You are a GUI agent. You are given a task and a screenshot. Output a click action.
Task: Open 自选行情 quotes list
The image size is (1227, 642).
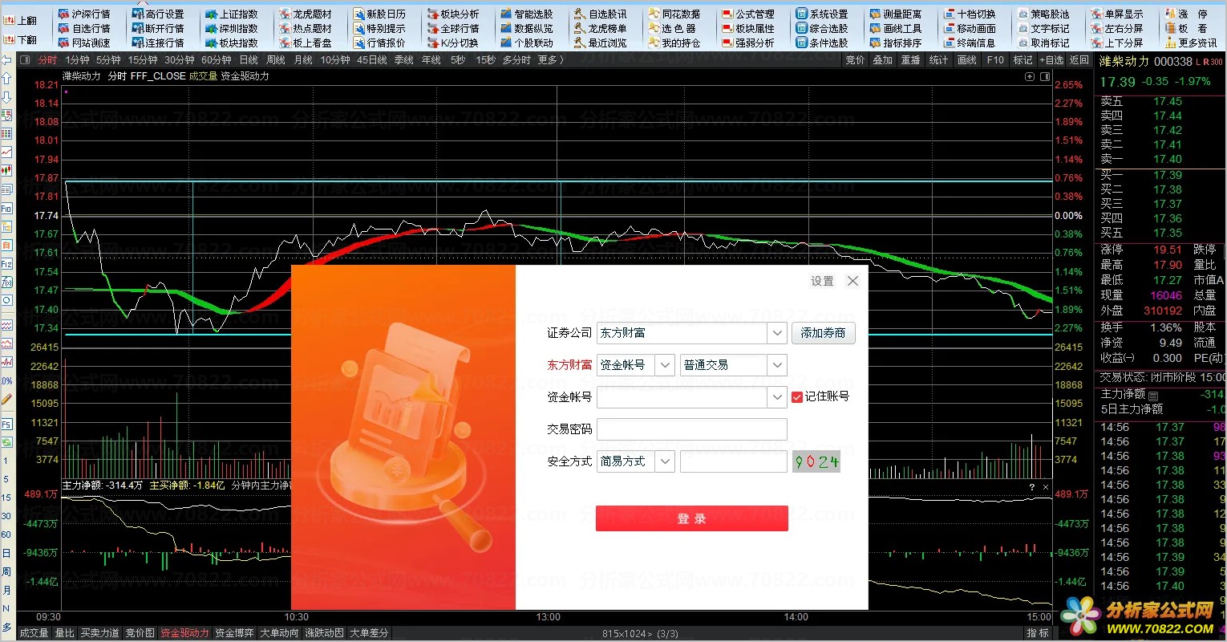(x=84, y=28)
